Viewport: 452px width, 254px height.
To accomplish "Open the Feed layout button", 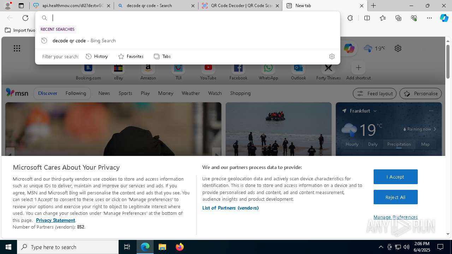I will coord(374,93).
